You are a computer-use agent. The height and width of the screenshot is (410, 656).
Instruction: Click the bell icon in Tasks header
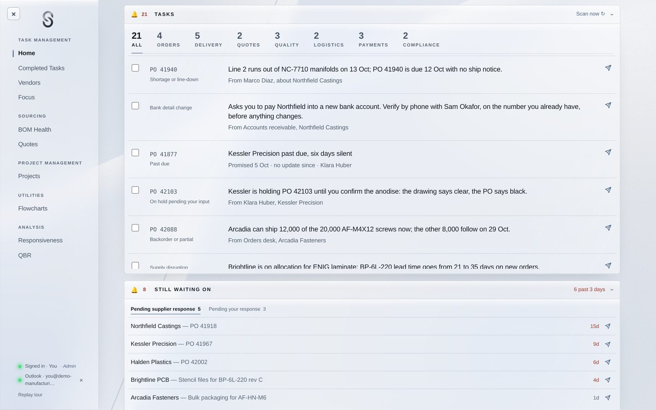coord(134,15)
